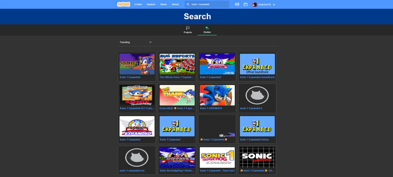Open the Ideas menu item
This screenshot has height=177, width=393.
[x=163, y=4]
